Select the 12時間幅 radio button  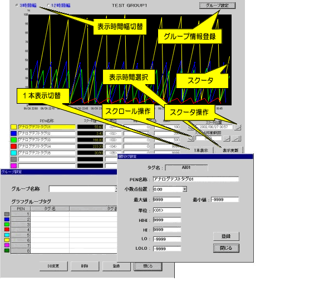click(50, 5)
